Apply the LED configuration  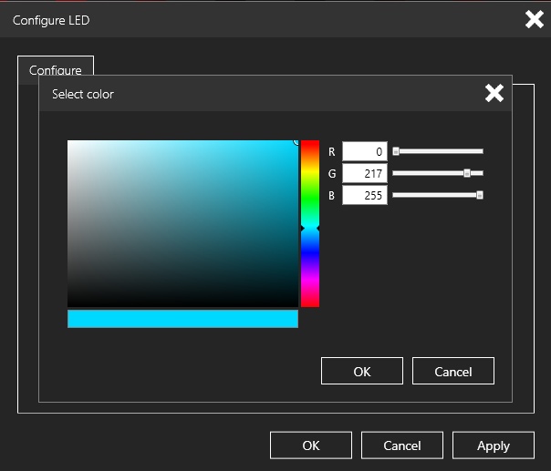pyautogui.click(x=494, y=445)
